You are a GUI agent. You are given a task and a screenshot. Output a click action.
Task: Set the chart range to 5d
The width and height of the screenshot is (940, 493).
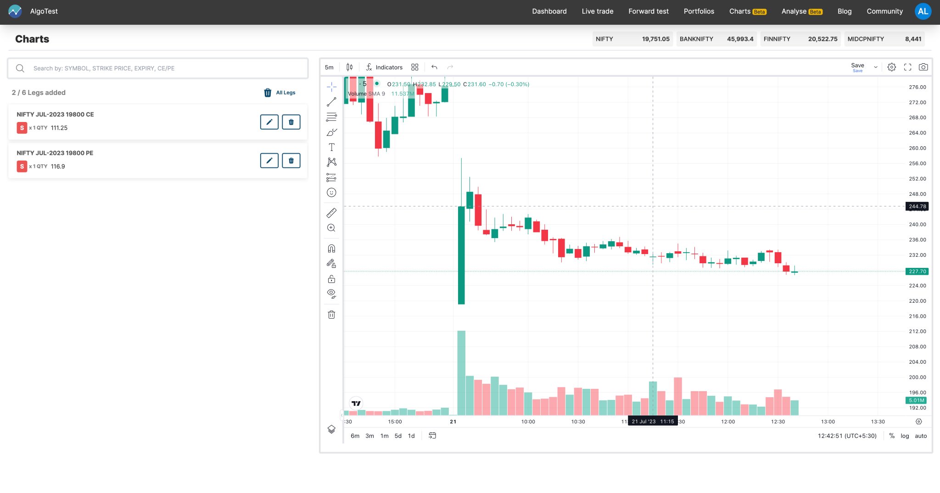point(398,436)
